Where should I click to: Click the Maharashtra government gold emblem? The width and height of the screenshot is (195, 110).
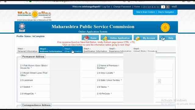click(165, 28)
